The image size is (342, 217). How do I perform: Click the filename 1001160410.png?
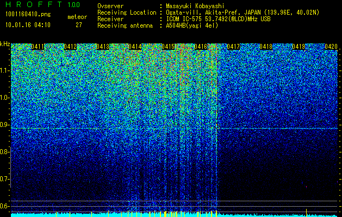coord(28,15)
